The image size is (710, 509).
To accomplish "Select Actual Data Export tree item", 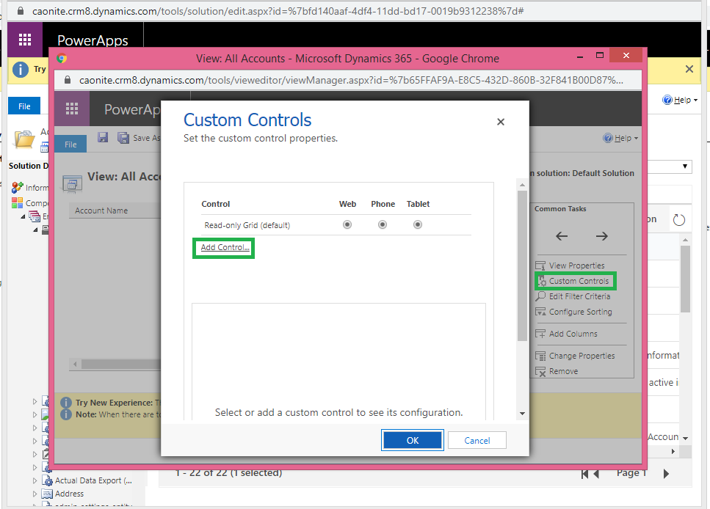I will pos(93,480).
